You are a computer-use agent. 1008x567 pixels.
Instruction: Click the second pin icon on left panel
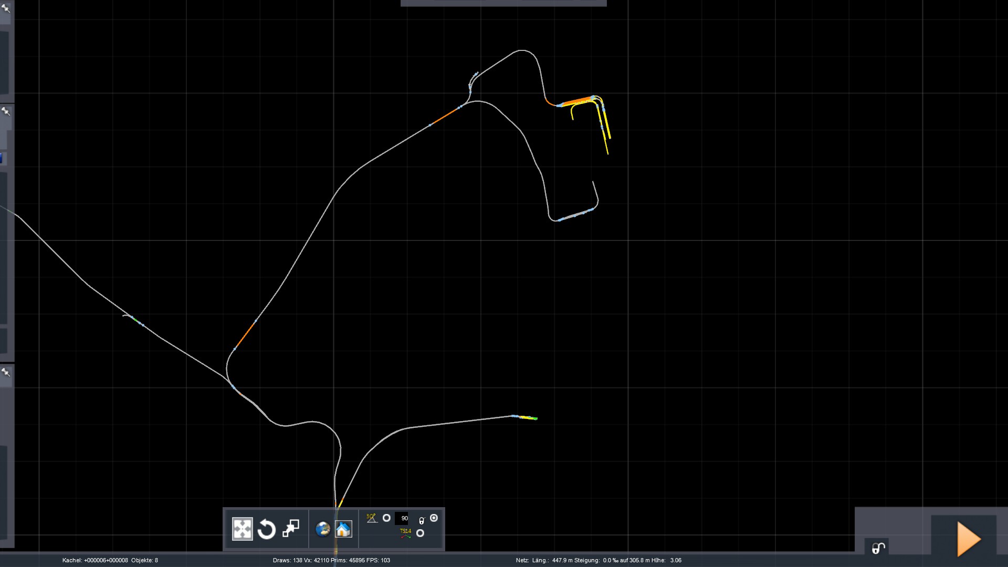pyautogui.click(x=6, y=111)
